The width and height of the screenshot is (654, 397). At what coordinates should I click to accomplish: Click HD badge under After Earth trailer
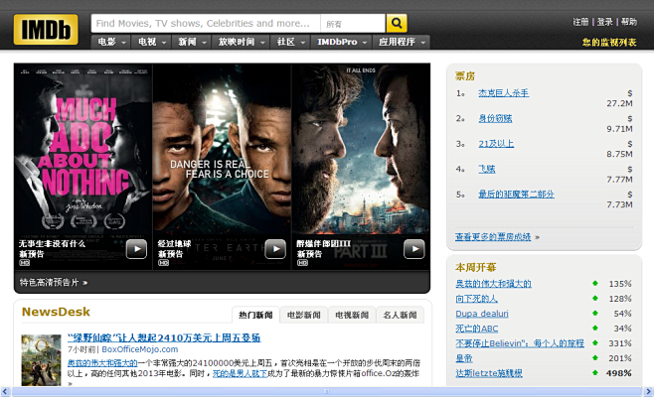point(163,263)
